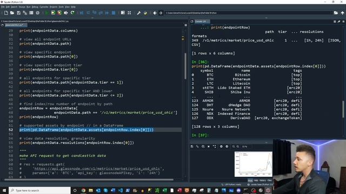Open Chrome from the taskbar
Screen dimensions: 346x194
(83, 190)
